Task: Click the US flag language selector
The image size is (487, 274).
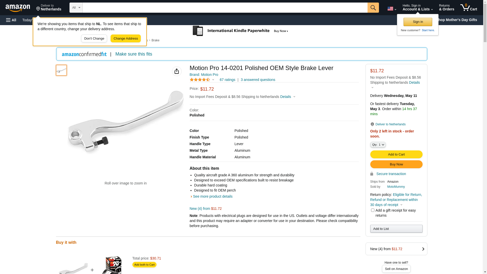Action: [391, 9]
